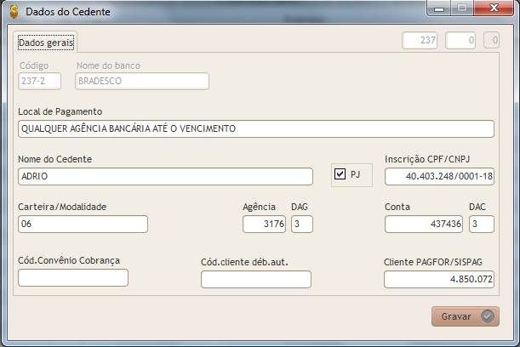520x347 pixels.
Task: Click the Carteira/Modalidade input box
Action: [x=83, y=224]
